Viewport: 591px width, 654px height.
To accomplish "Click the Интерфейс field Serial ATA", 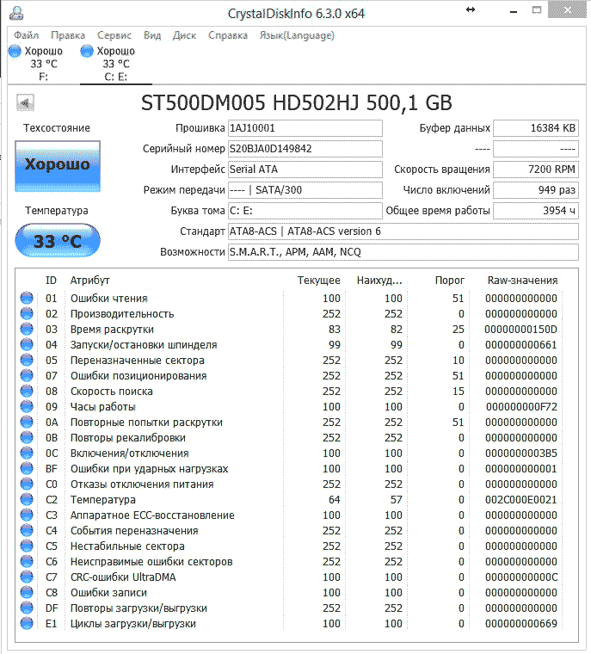I will [x=305, y=170].
